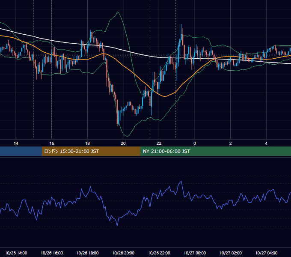This screenshot has width=291, height=257.
Task: Click the 10/27 00:00 time label
Action: (195, 253)
